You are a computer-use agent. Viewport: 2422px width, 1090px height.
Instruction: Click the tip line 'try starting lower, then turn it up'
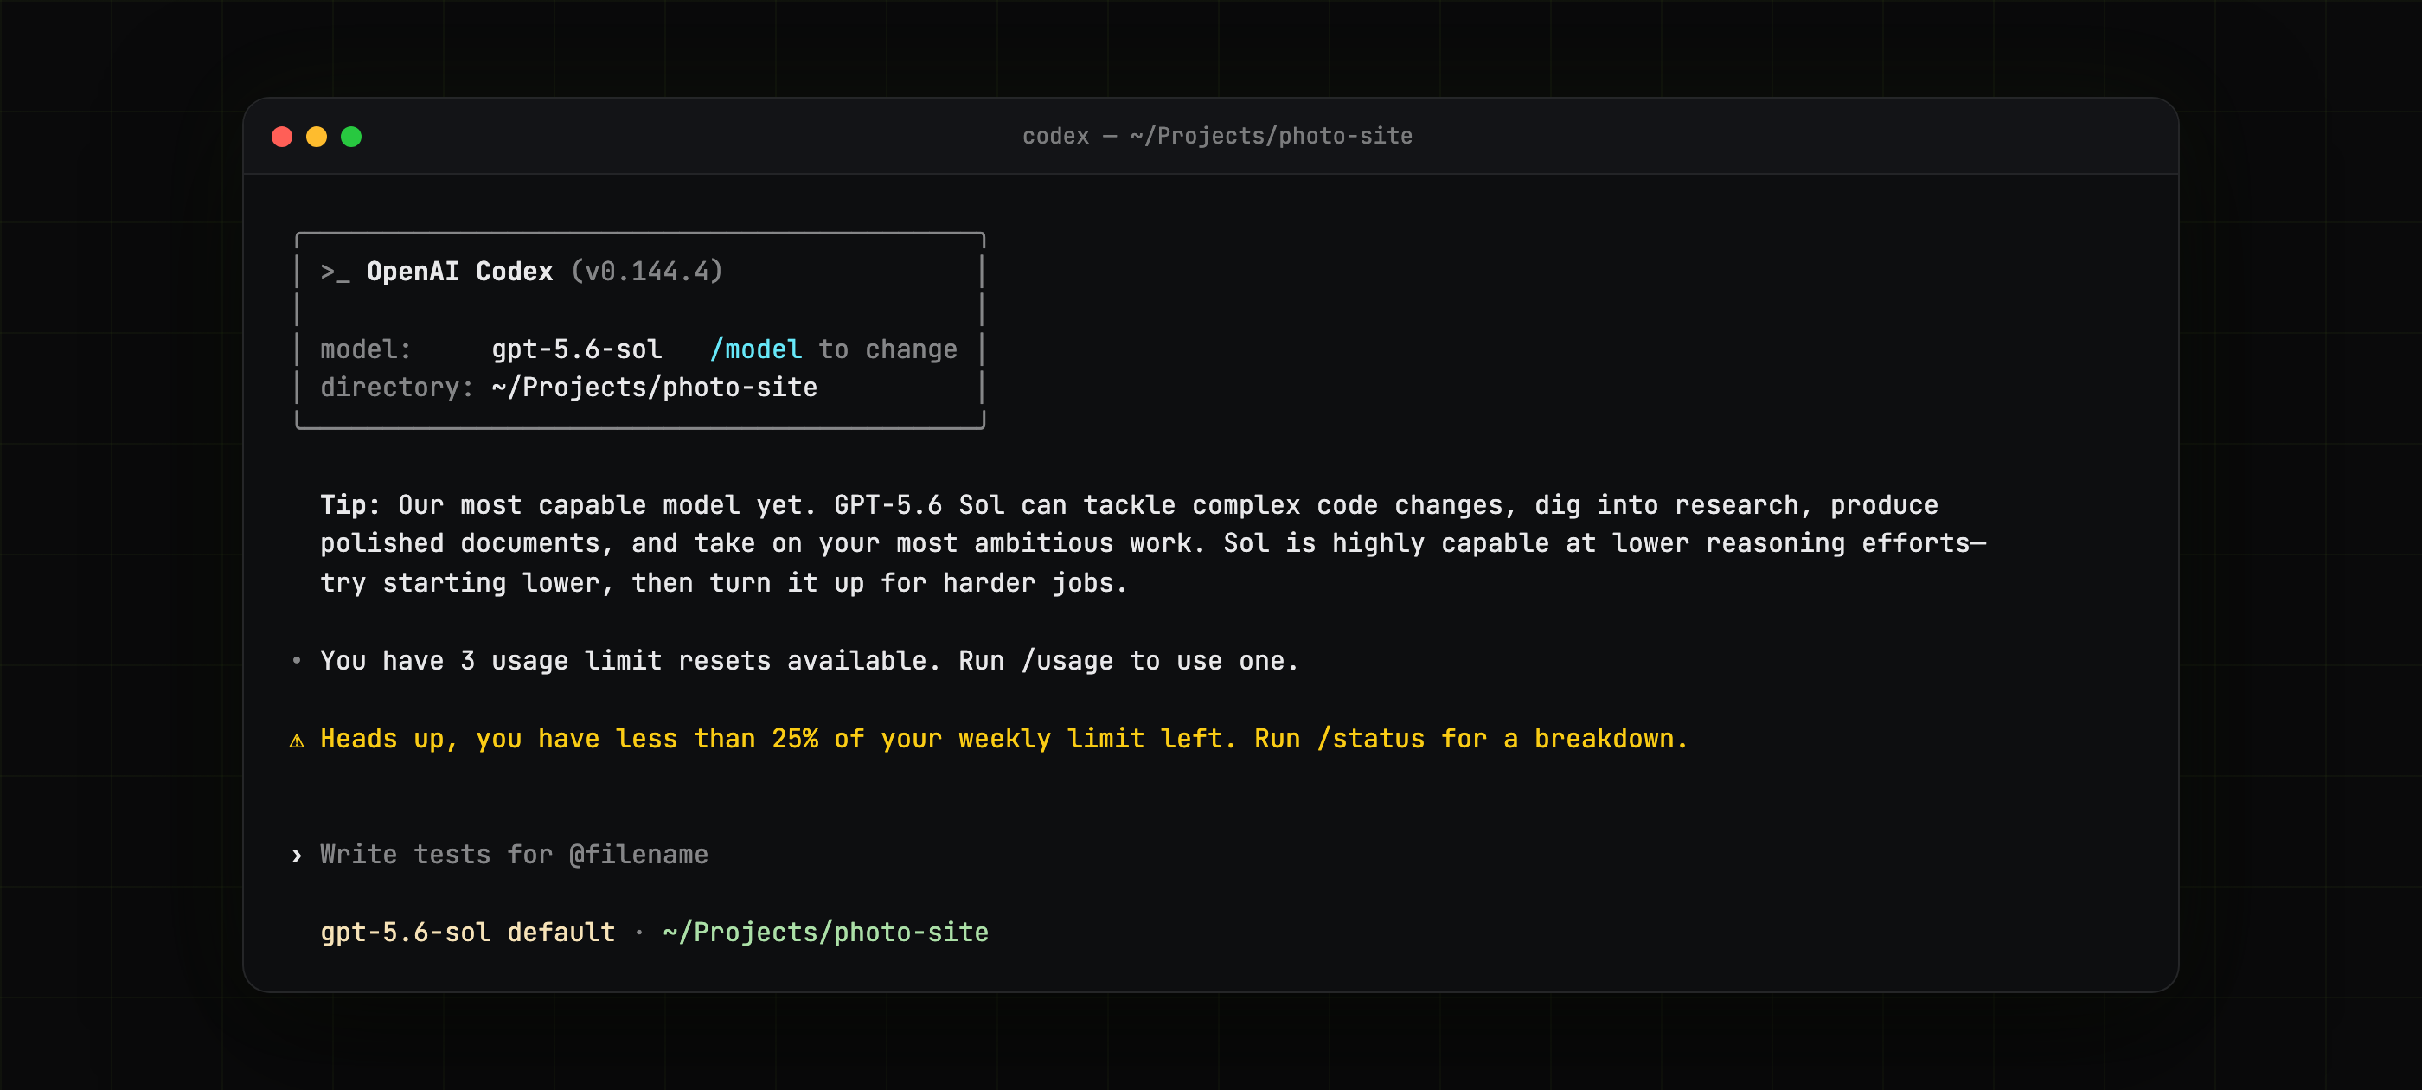723,583
